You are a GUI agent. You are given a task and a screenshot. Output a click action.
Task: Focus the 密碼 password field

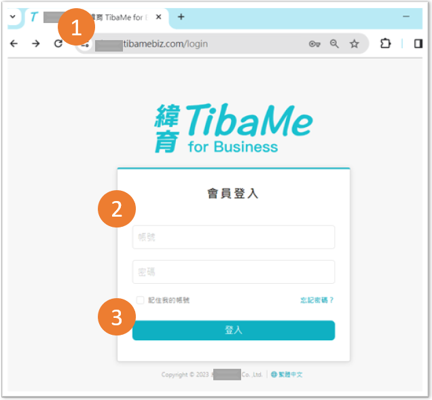pos(233,272)
